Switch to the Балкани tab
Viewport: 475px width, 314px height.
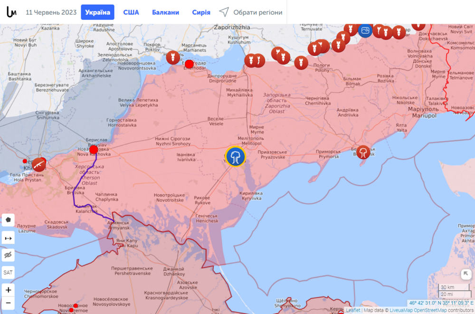165,12
